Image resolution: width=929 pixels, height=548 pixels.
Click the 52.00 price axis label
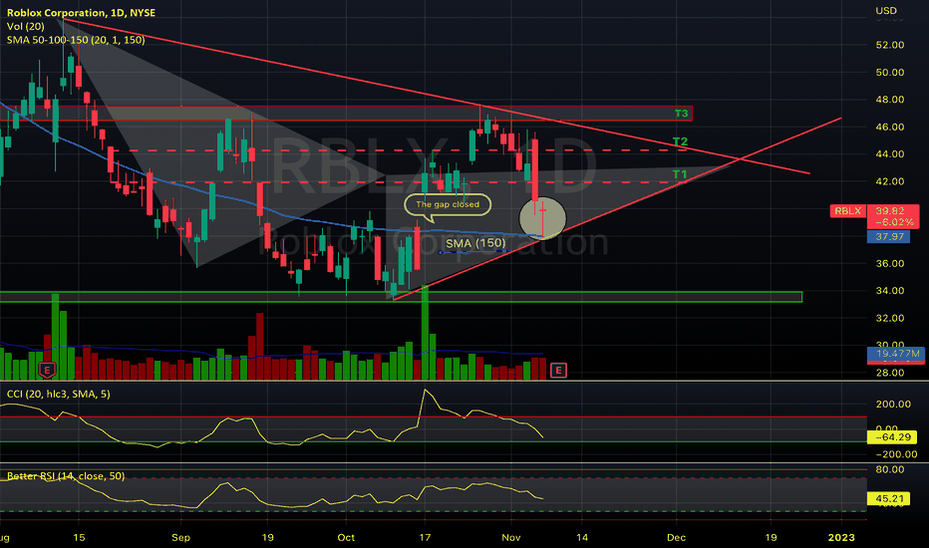tap(890, 45)
